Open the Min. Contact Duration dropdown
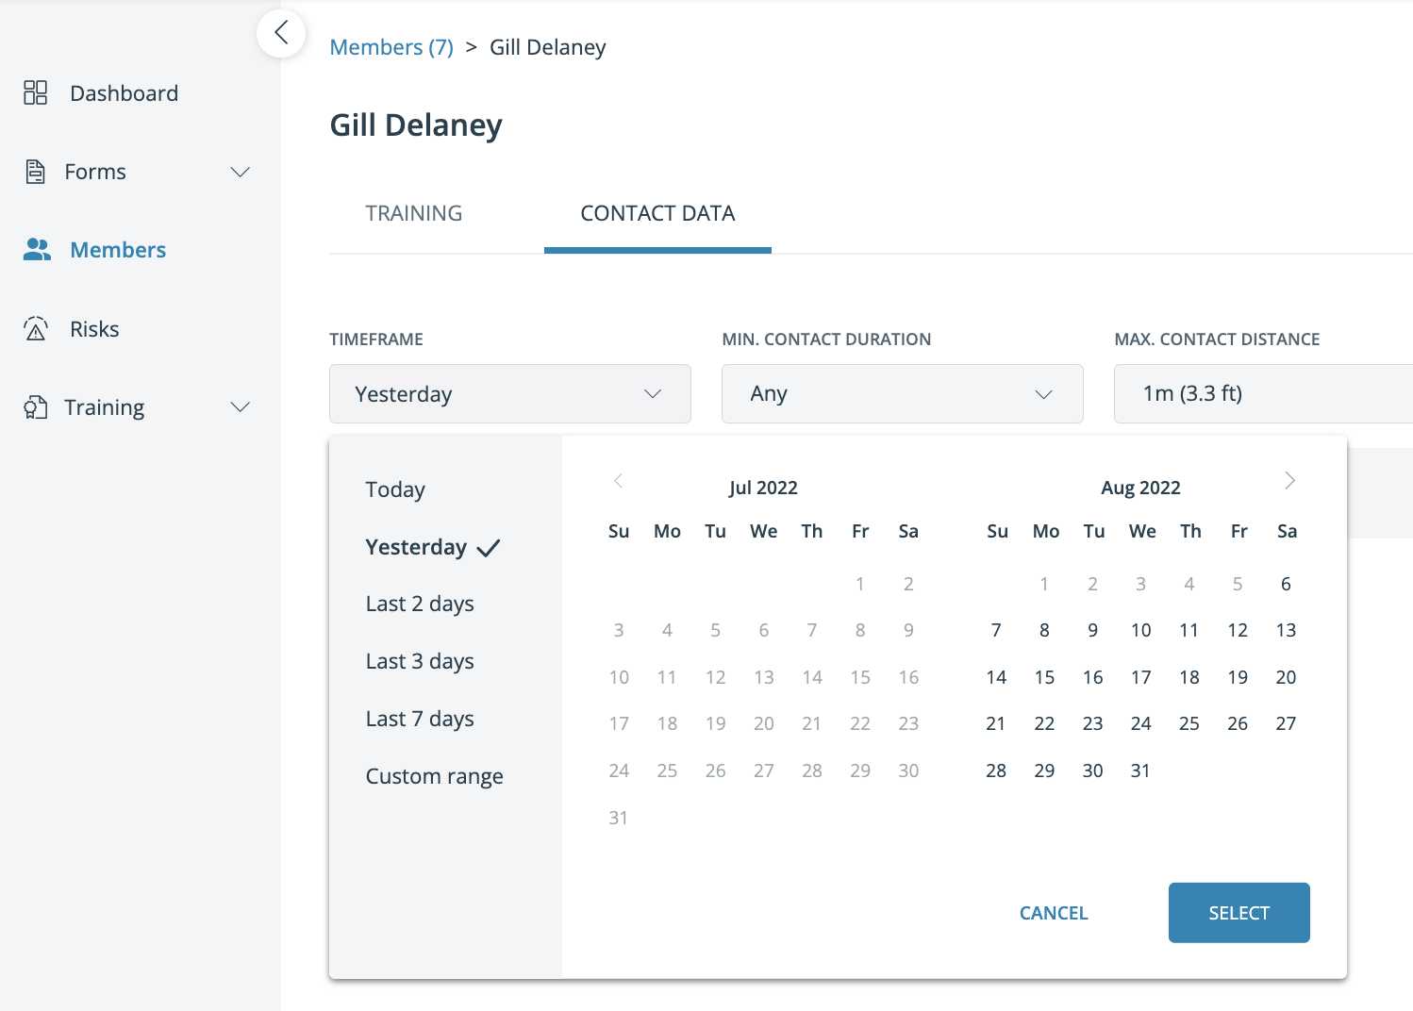Screen dimensions: 1413x1011 pyautogui.click(x=903, y=394)
